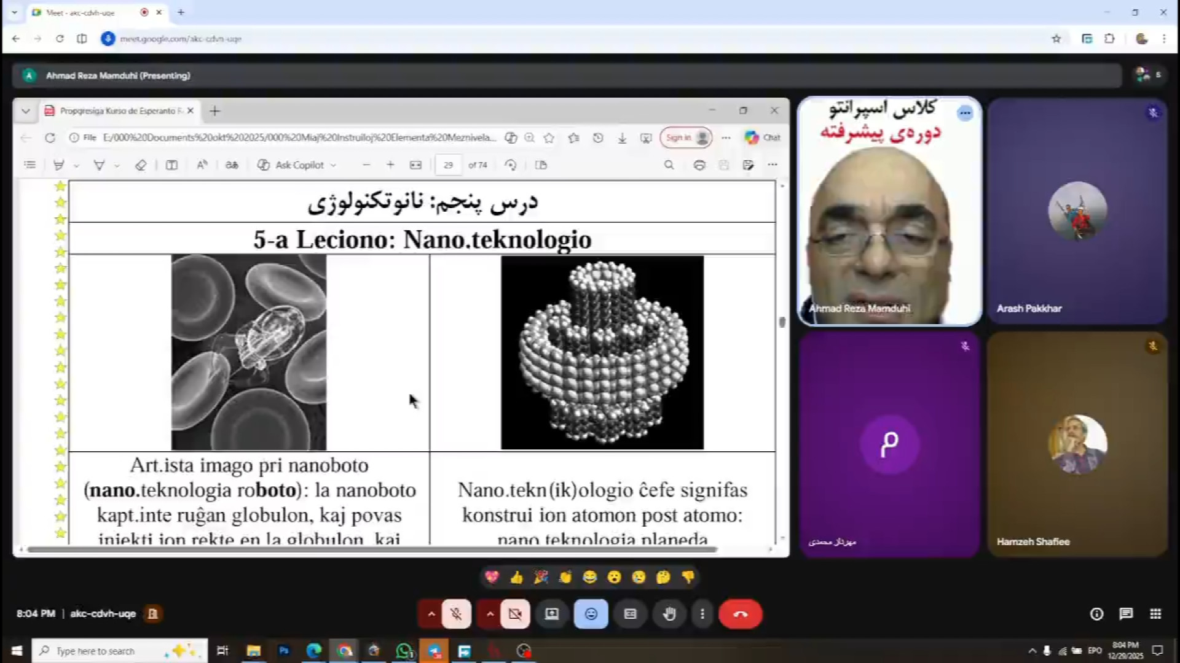Click the Present now screen-share icon
Screen dimensions: 1180x663
tap(552, 614)
